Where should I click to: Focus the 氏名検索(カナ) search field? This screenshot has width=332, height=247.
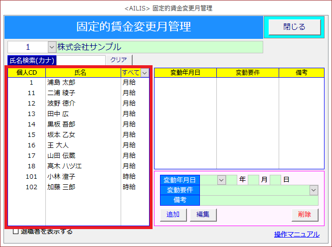coord(81,60)
